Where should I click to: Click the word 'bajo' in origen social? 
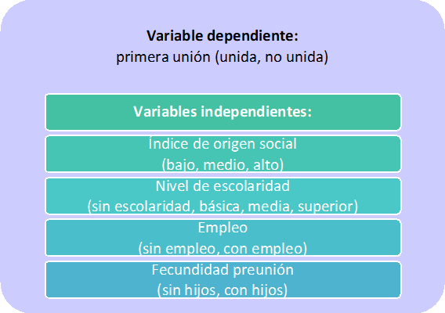pos(180,165)
